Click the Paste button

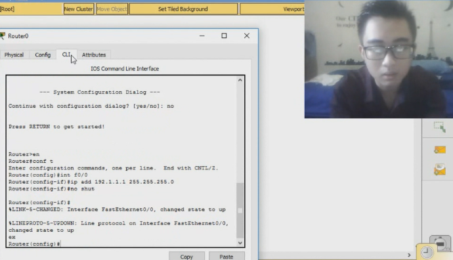coord(226,257)
